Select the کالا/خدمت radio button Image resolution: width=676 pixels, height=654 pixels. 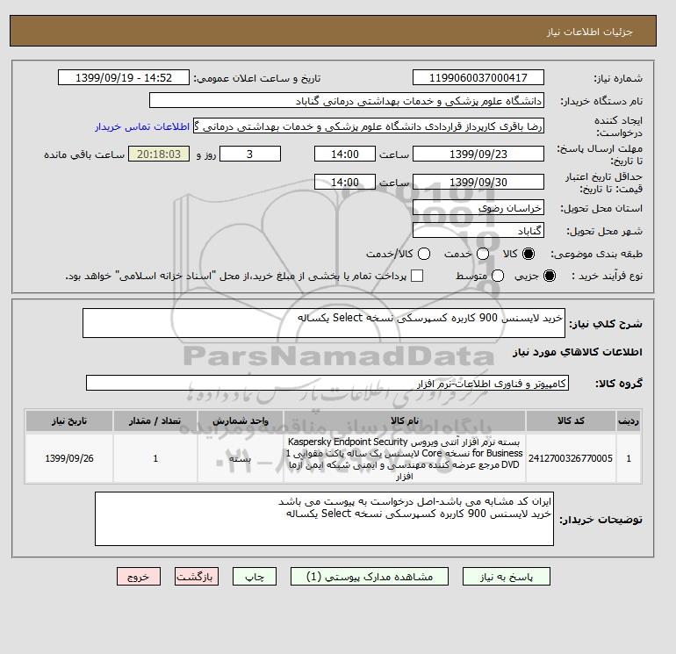(x=424, y=254)
